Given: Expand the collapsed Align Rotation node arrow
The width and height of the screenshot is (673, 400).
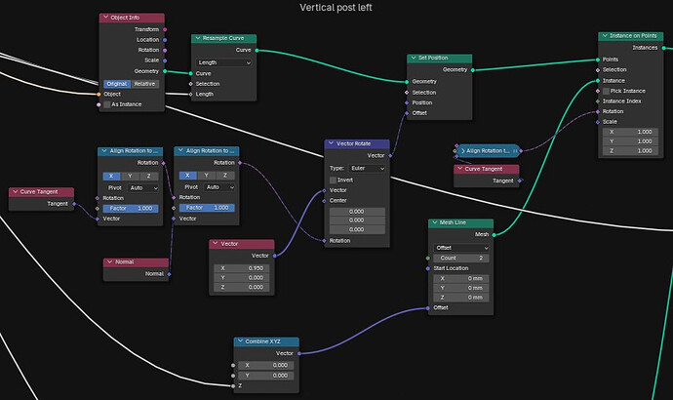Looking at the screenshot, I should (x=462, y=150).
